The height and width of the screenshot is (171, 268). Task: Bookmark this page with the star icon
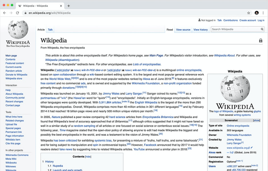coord(249,13)
